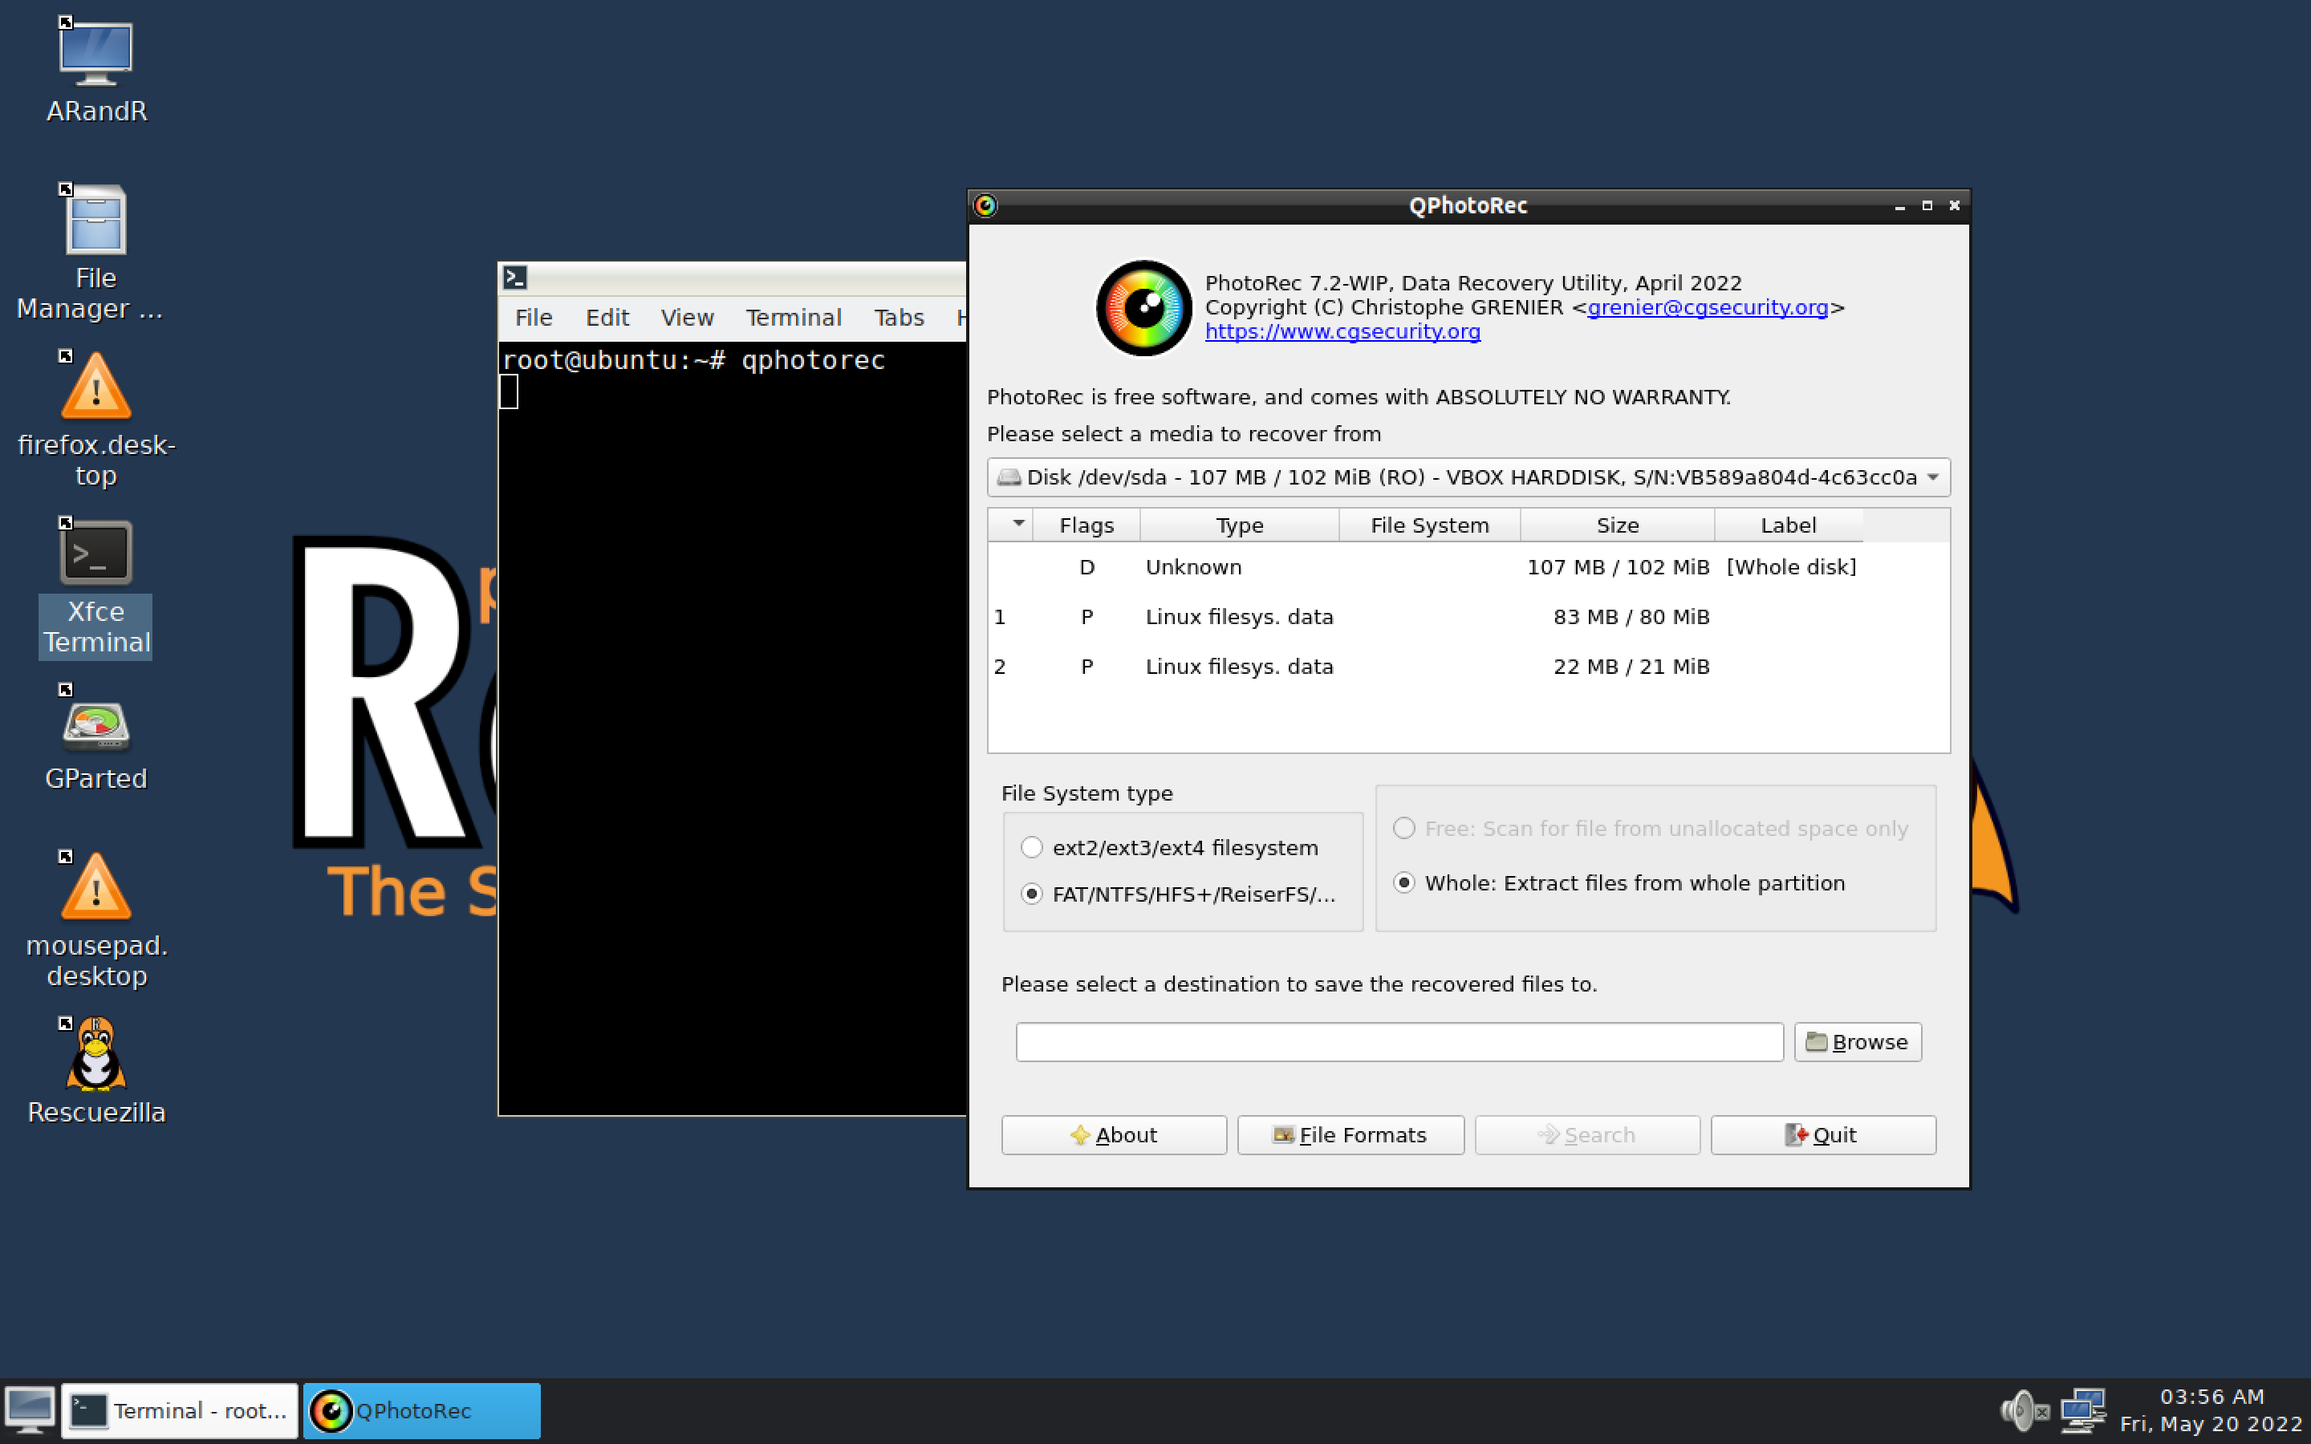Screen dimensions: 2311x1444
Task: Click the Size column header
Action: pyautogui.click(x=1617, y=525)
